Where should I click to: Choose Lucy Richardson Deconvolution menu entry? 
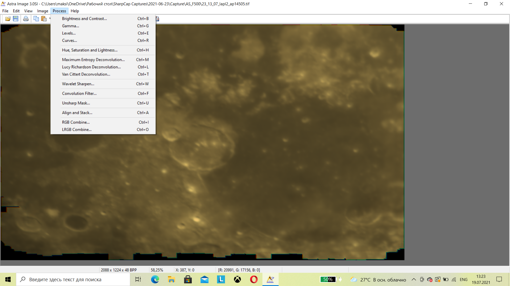click(91, 67)
